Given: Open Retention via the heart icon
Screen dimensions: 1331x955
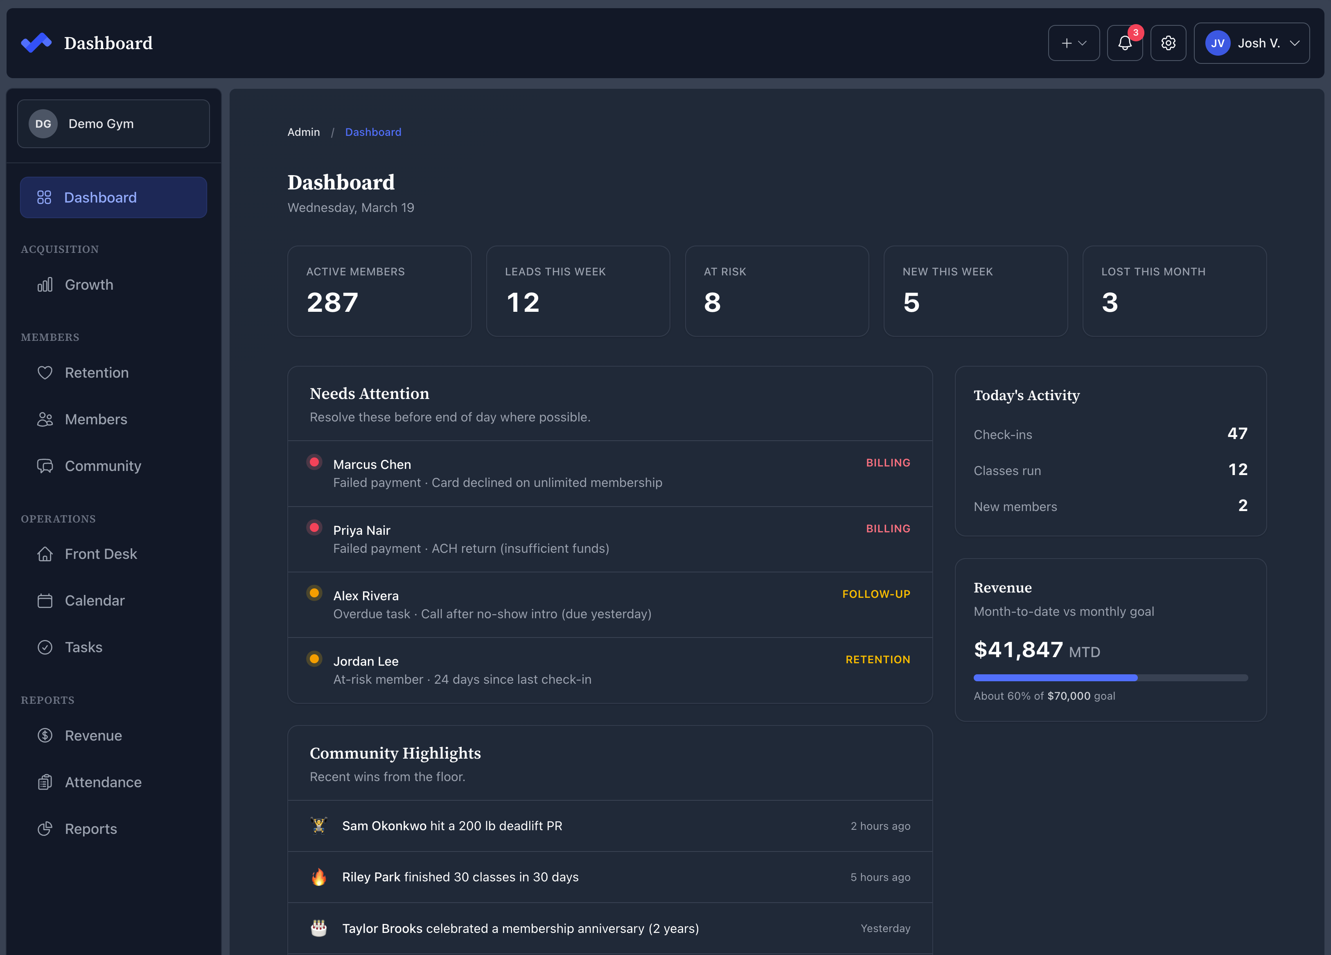Looking at the screenshot, I should pos(46,372).
